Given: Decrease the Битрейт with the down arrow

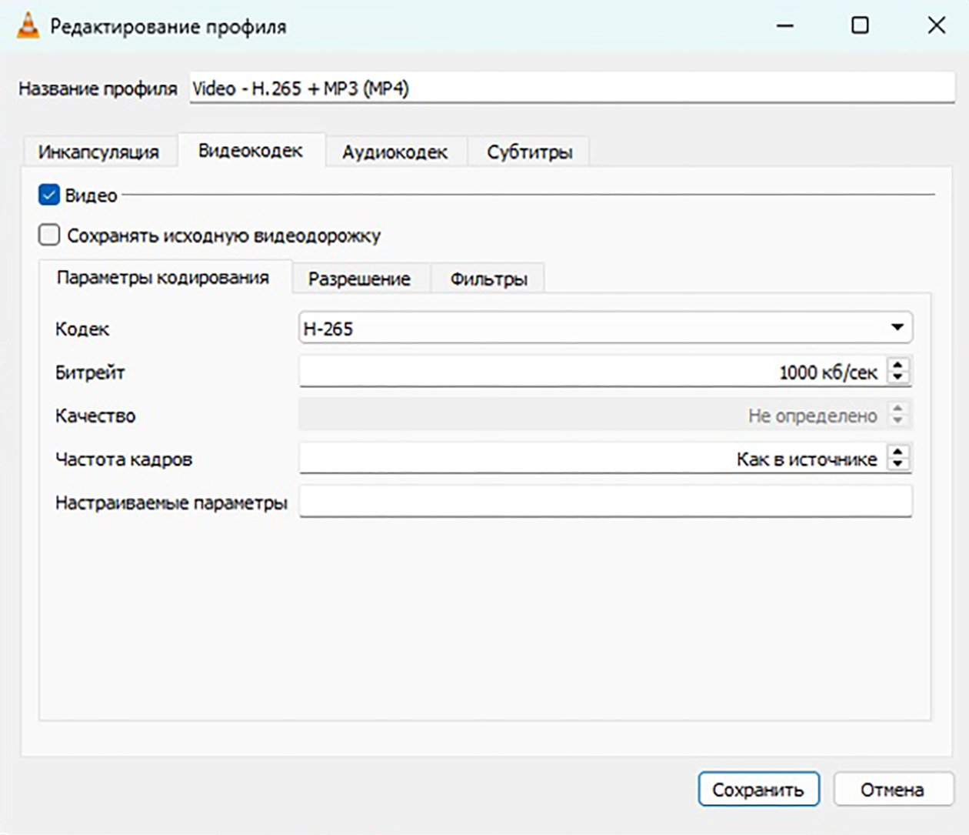Looking at the screenshot, I should coord(897,379).
